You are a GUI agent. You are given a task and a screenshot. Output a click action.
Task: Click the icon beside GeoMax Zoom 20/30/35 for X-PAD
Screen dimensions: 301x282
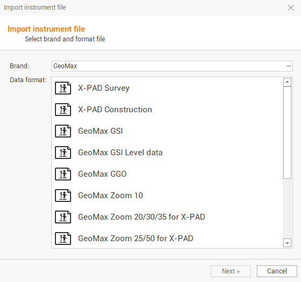point(63,217)
